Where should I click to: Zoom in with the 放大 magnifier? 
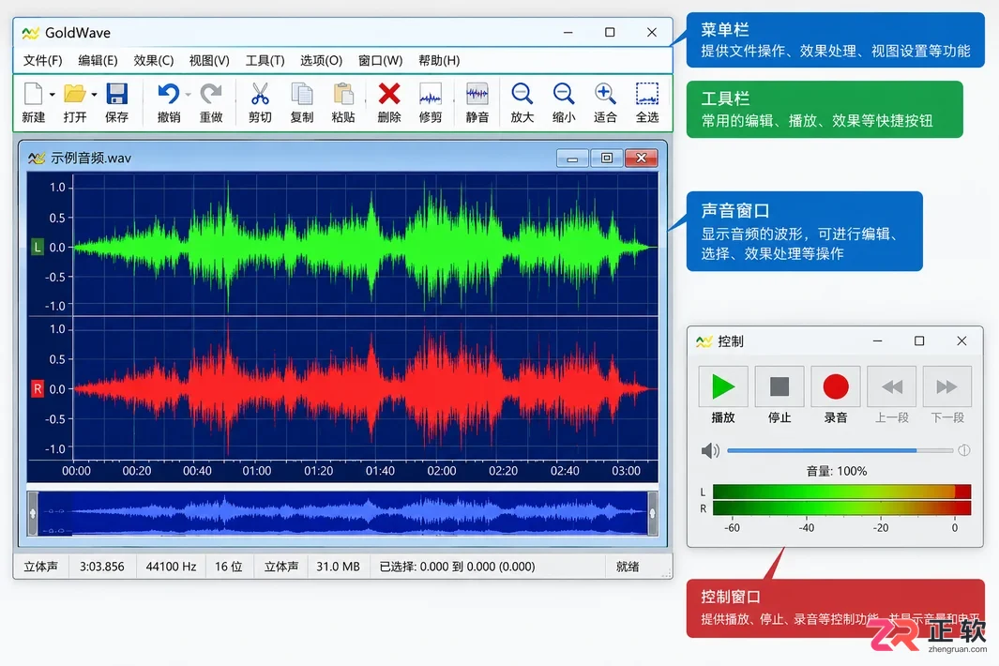(522, 95)
